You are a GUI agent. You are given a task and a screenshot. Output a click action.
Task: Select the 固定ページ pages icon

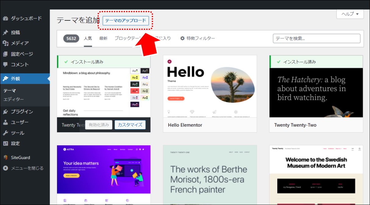5,54
